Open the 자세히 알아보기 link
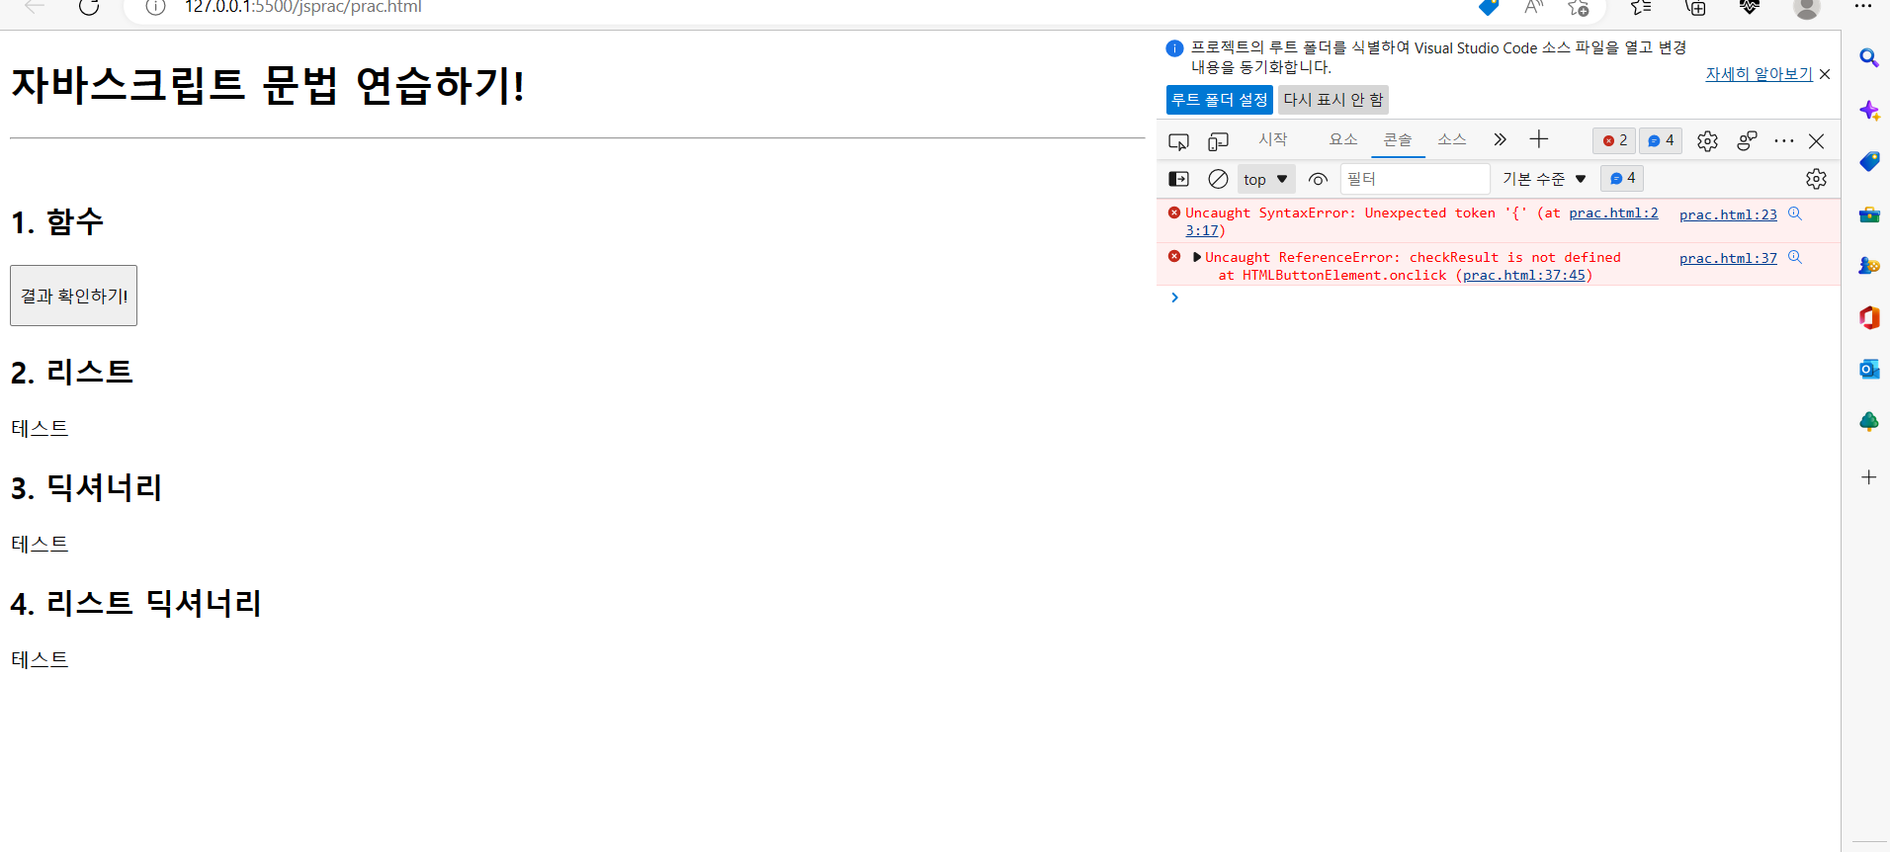This screenshot has width=1890, height=852. pyautogui.click(x=1759, y=74)
